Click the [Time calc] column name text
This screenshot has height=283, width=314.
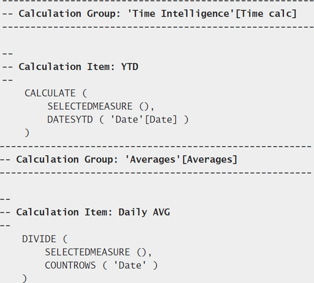(x=266, y=14)
